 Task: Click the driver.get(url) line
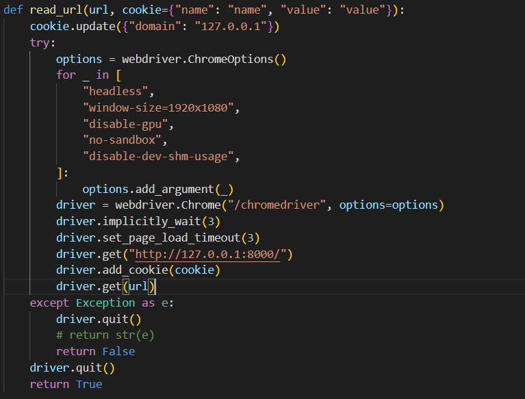pyautogui.click(x=105, y=287)
